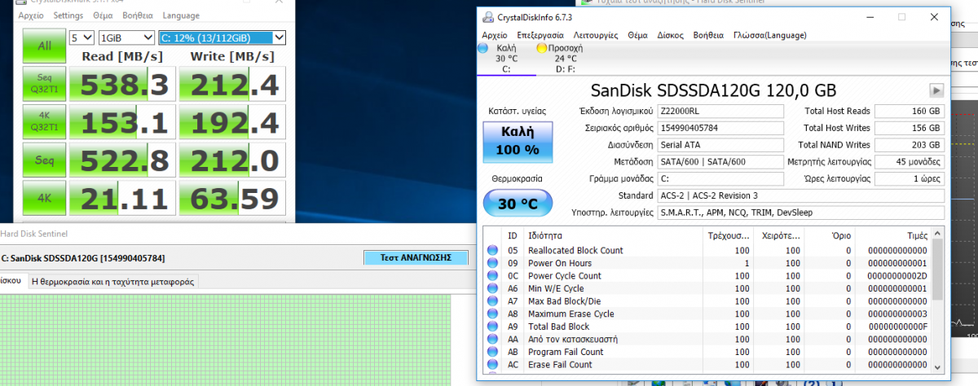978x386 pixels.
Task: Select status orb of Min W/E Cycle
Action: pyautogui.click(x=492, y=288)
